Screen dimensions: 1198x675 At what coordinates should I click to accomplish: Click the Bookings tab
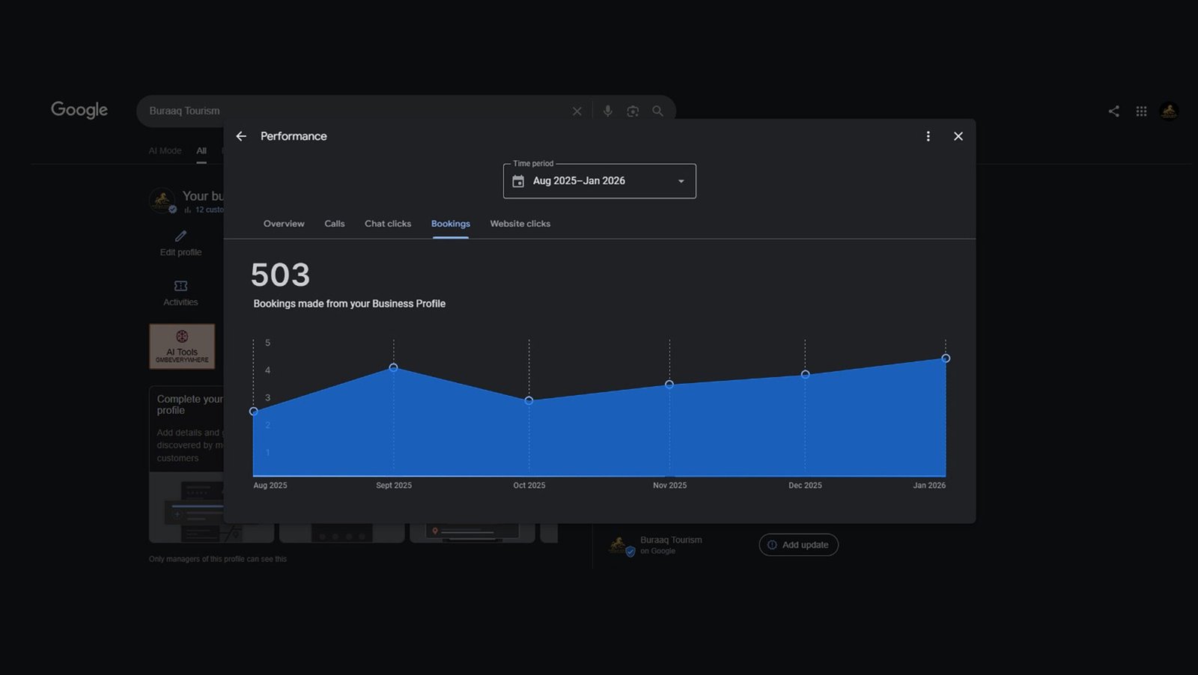click(x=451, y=224)
